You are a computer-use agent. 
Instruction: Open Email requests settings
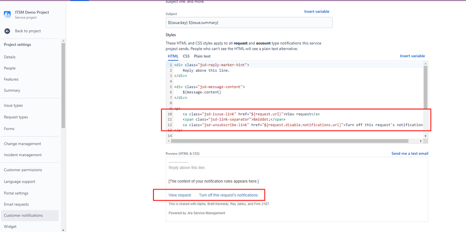click(x=16, y=205)
